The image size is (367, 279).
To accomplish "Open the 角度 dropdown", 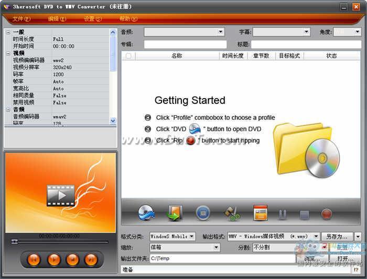I will tap(357, 32).
